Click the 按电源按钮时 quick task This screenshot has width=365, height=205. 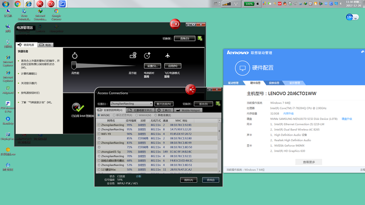pos(30,93)
